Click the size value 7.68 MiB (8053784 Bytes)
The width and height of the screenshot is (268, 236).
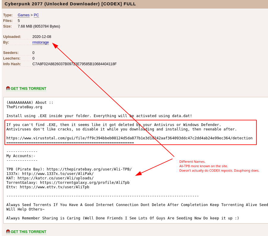click(x=39, y=26)
